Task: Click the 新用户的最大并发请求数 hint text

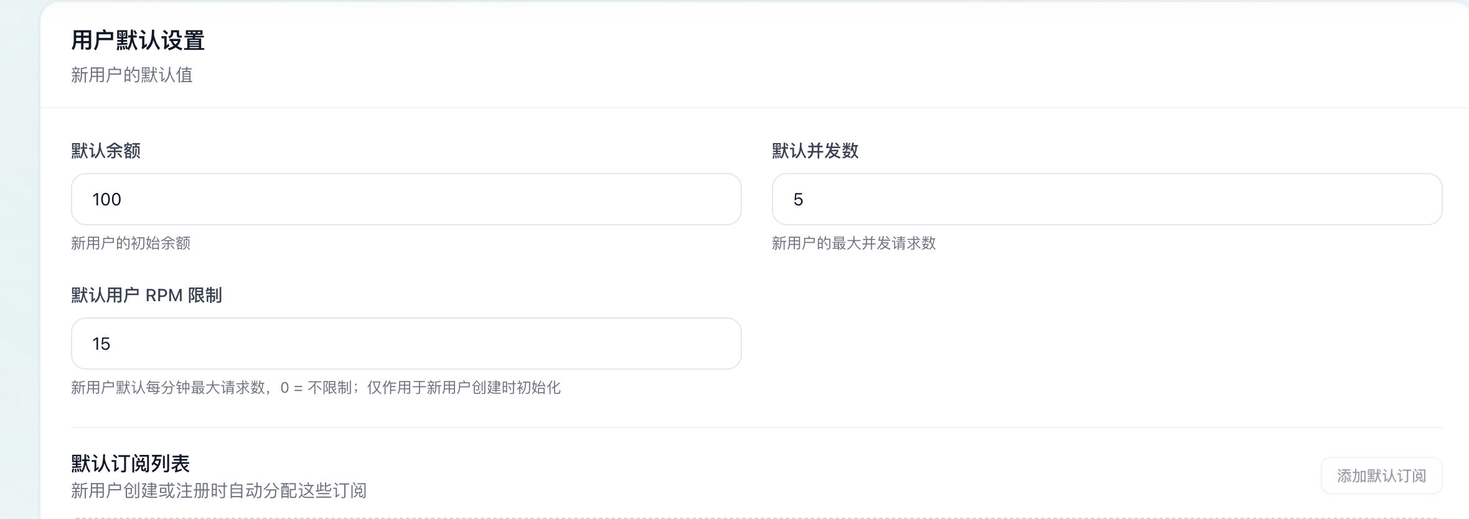Action: click(x=854, y=243)
